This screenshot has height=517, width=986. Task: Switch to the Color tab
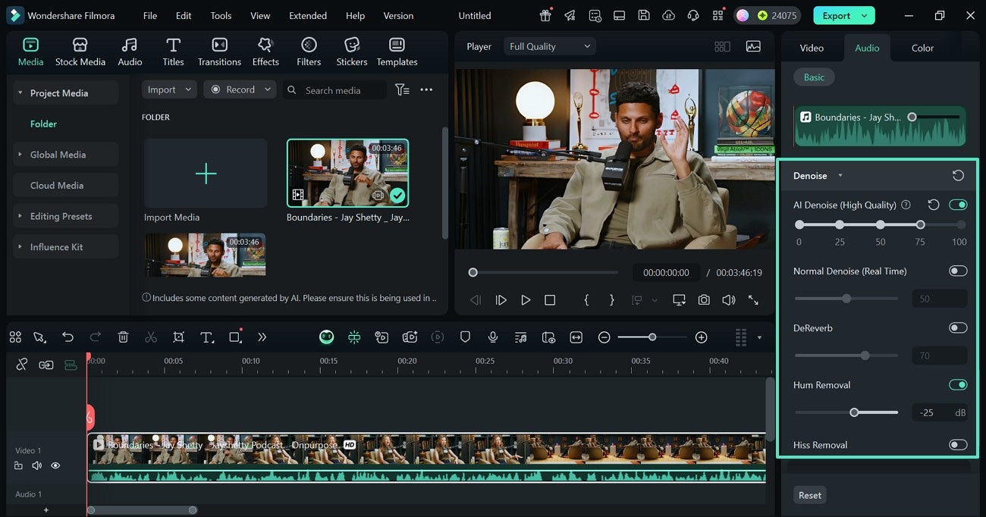922,48
